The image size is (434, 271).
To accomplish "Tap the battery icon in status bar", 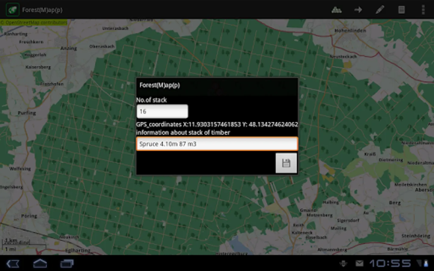I will [426, 263].
